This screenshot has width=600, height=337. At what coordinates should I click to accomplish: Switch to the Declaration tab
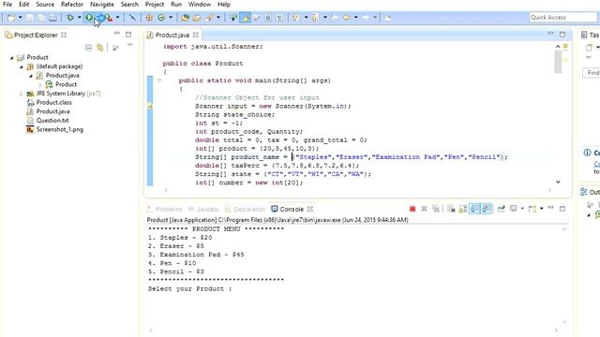245,209
